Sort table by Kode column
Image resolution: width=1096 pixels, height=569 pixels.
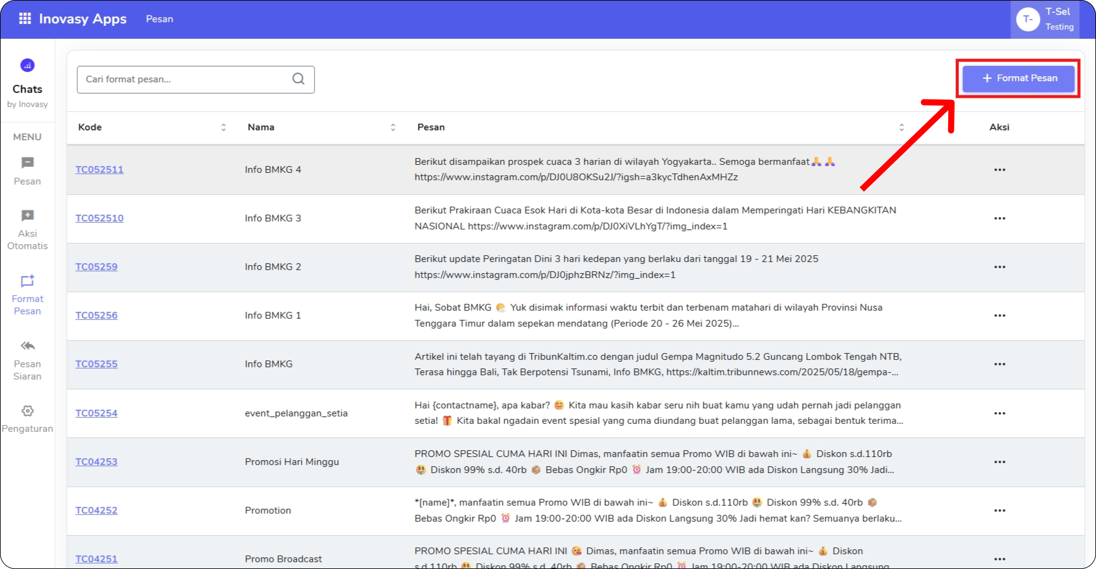(x=223, y=127)
